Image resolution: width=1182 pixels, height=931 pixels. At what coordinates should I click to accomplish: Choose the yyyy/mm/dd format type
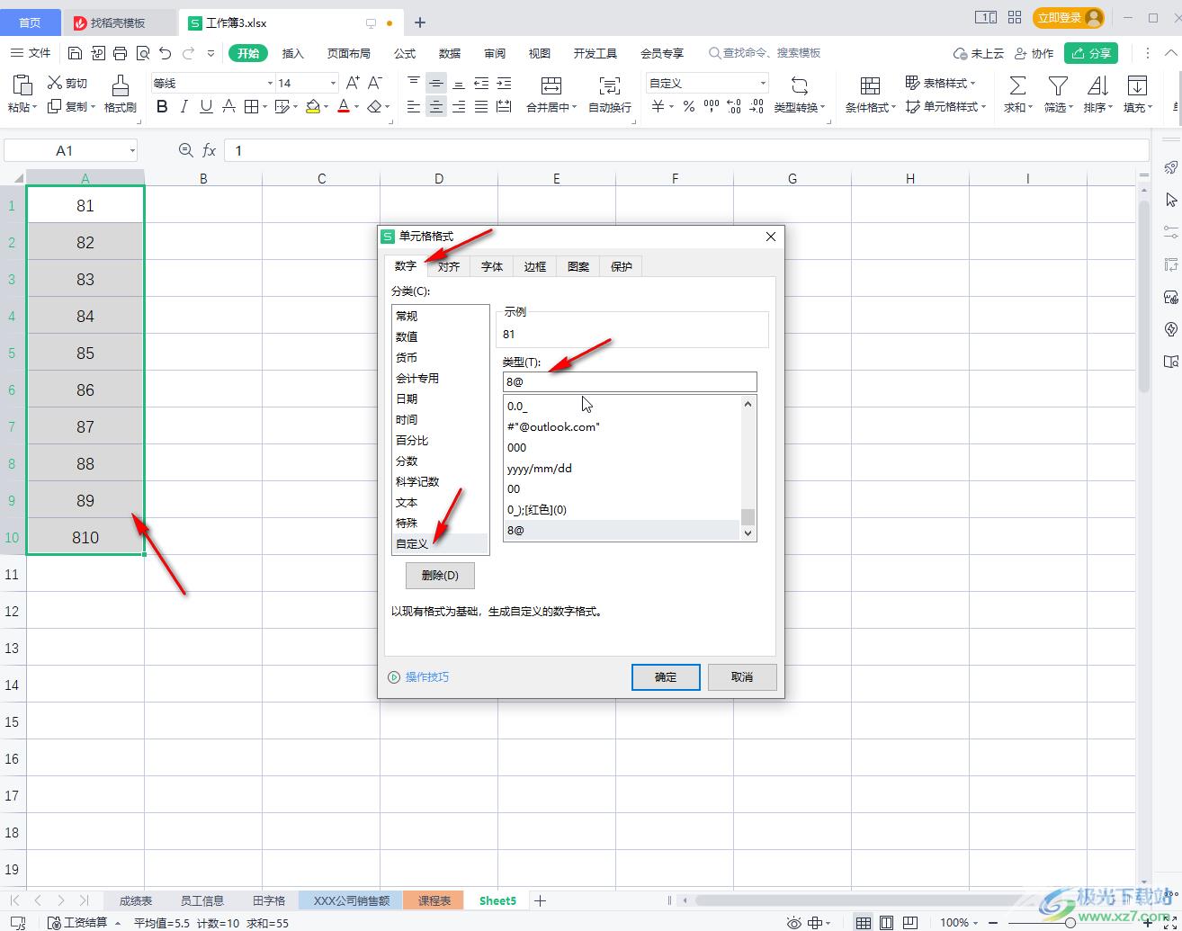(622, 468)
